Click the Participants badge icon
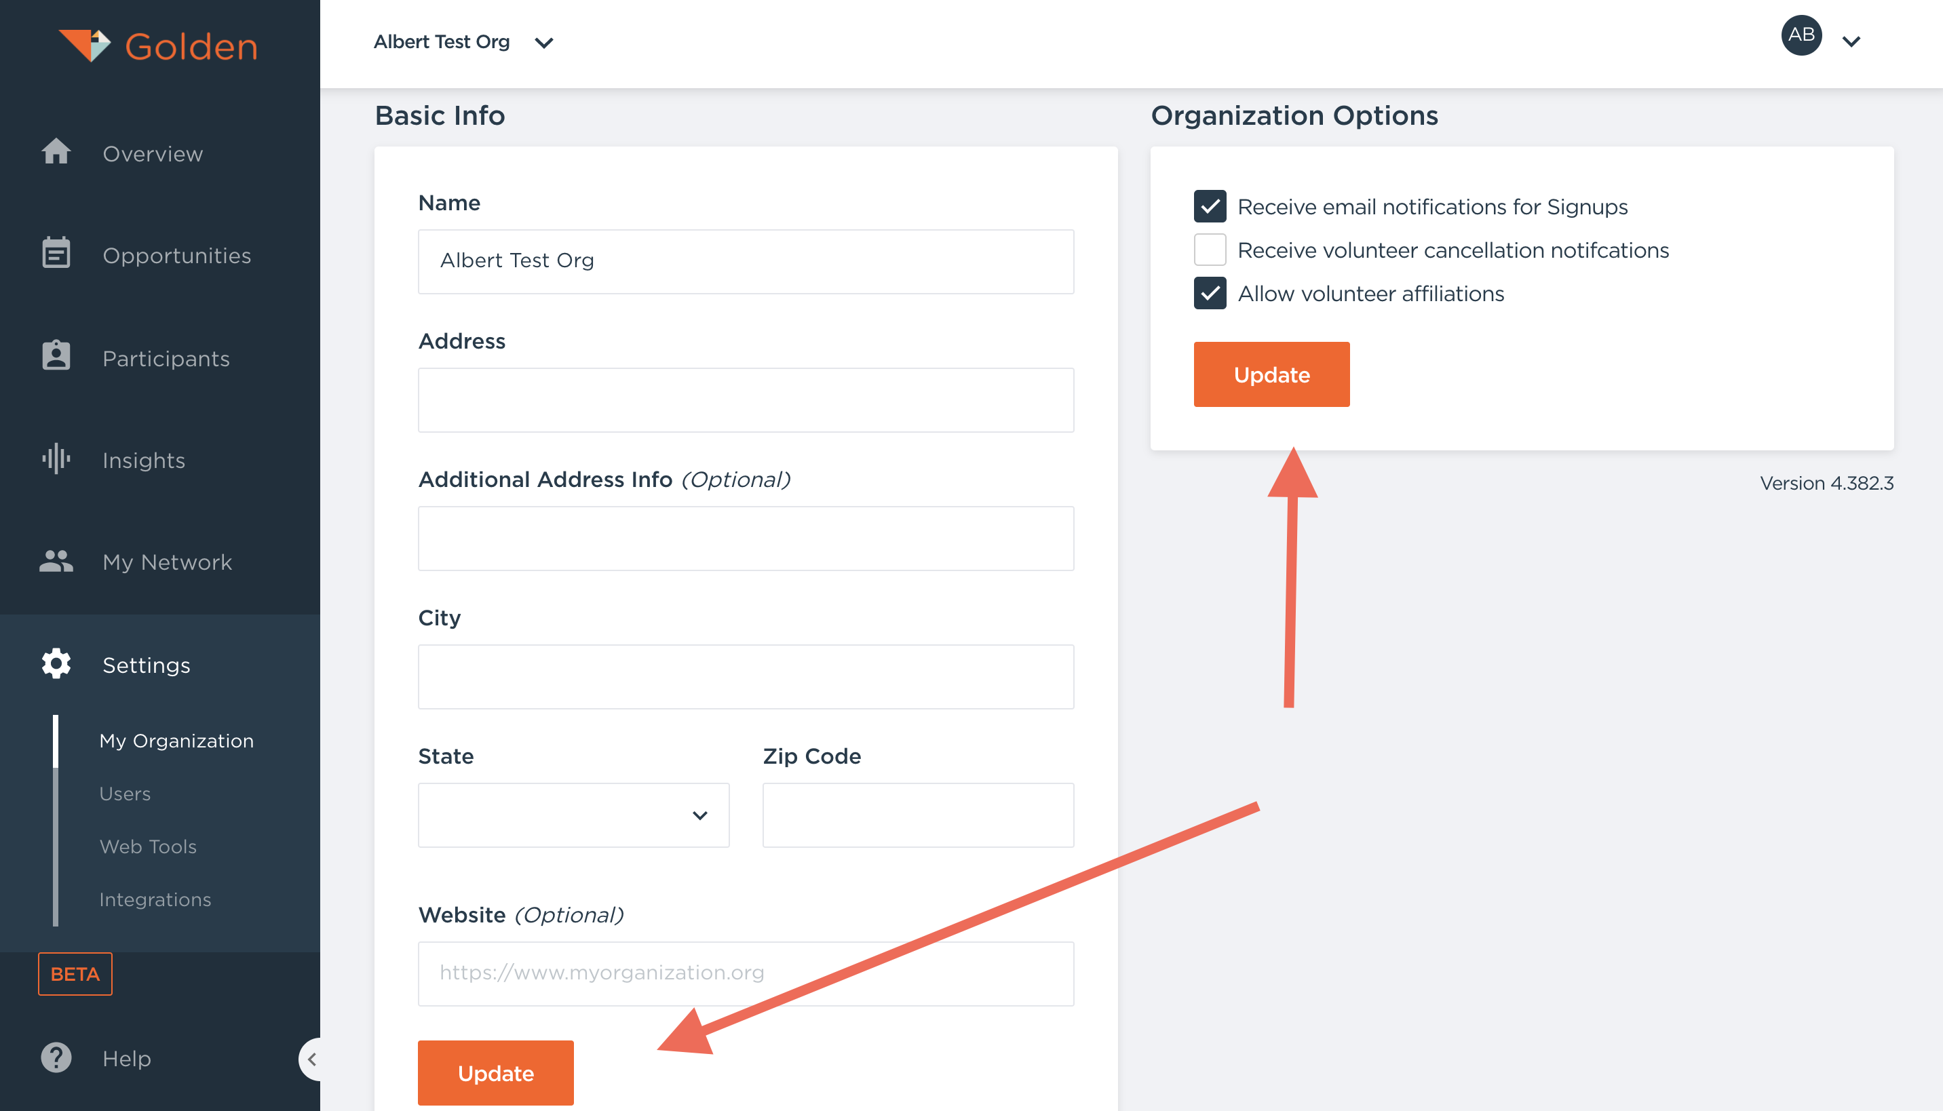 (56, 356)
